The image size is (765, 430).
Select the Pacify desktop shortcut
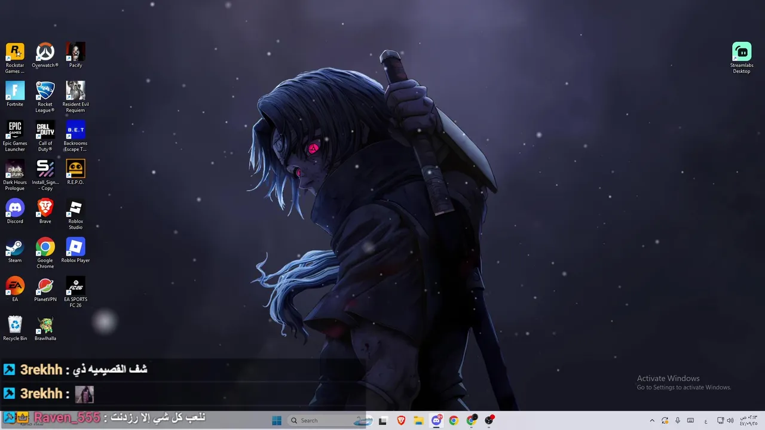tap(75, 55)
